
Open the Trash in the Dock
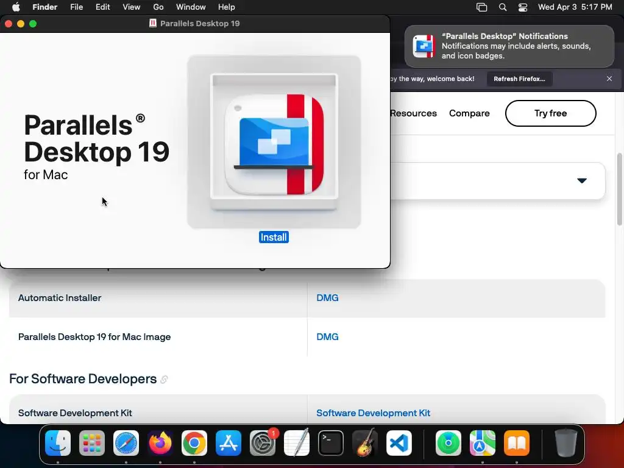click(x=566, y=443)
